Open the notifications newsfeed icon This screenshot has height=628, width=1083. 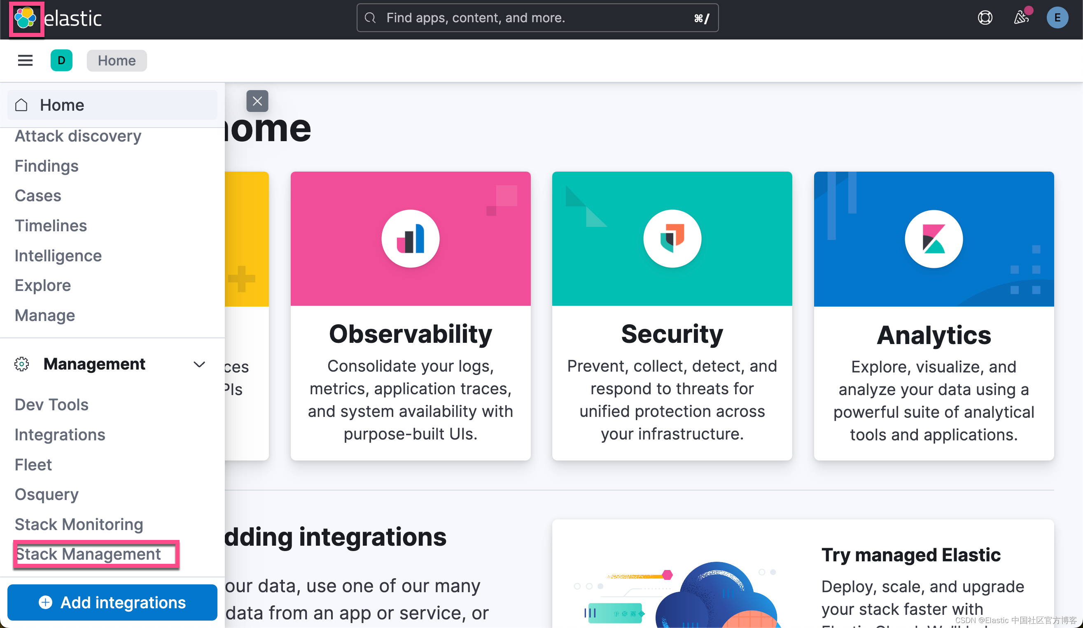coord(1021,18)
